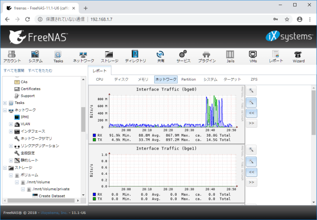
Task: Click the Jails toolbar icon
Action: coord(230,56)
